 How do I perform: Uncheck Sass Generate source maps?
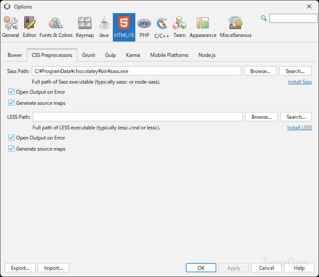(x=11, y=103)
